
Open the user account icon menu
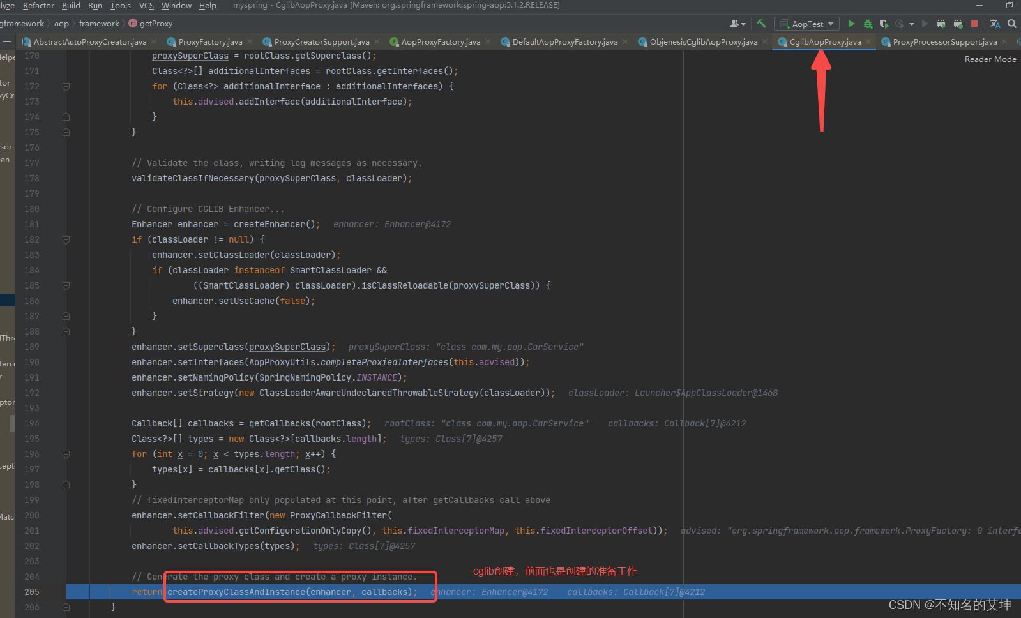[x=736, y=24]
